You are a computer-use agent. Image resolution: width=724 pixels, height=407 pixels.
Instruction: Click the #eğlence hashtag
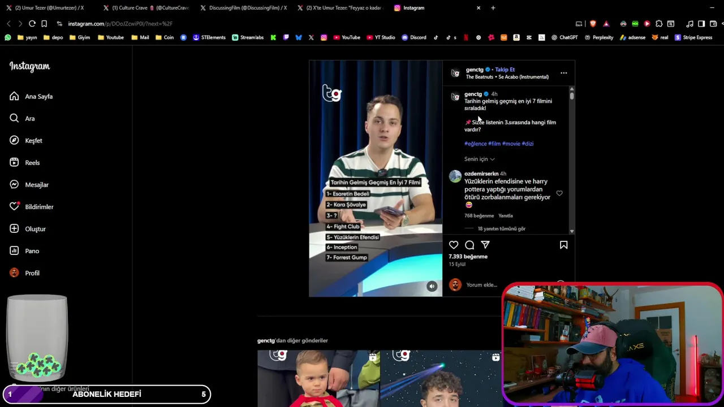click(476, 144)
